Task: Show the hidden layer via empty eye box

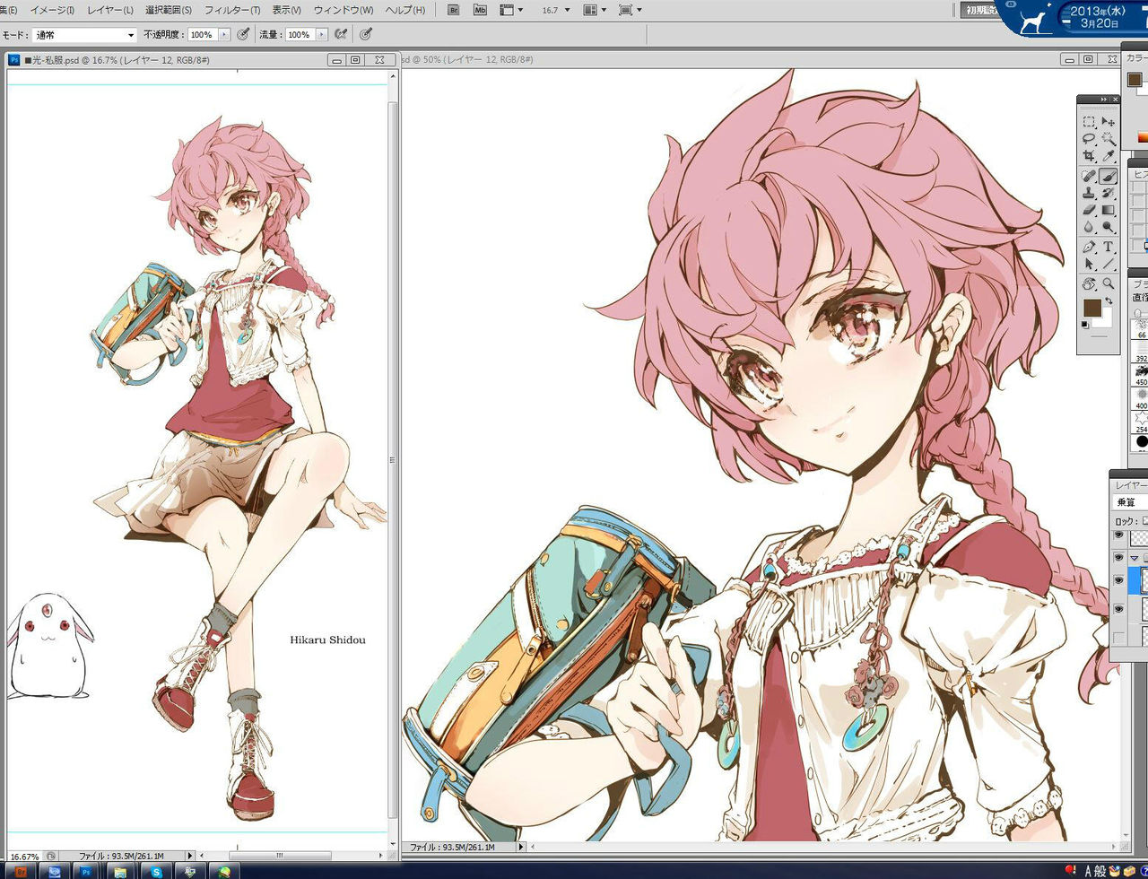Action: (1118, 638)
